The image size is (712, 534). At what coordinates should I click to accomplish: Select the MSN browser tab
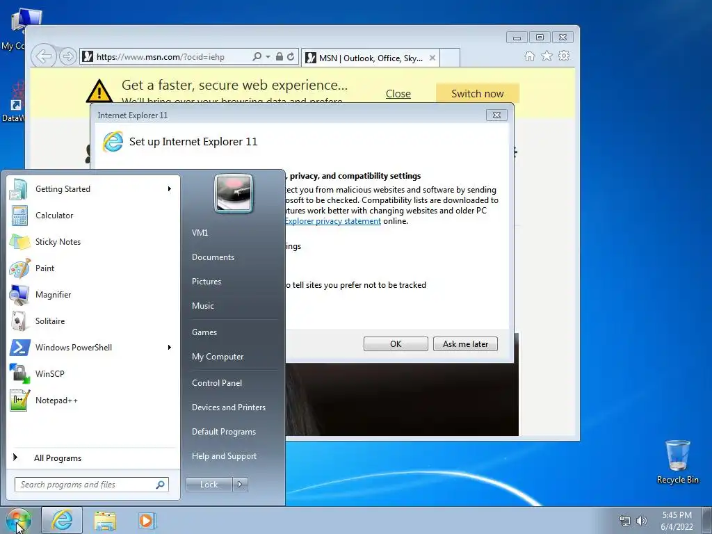(370, 58)
